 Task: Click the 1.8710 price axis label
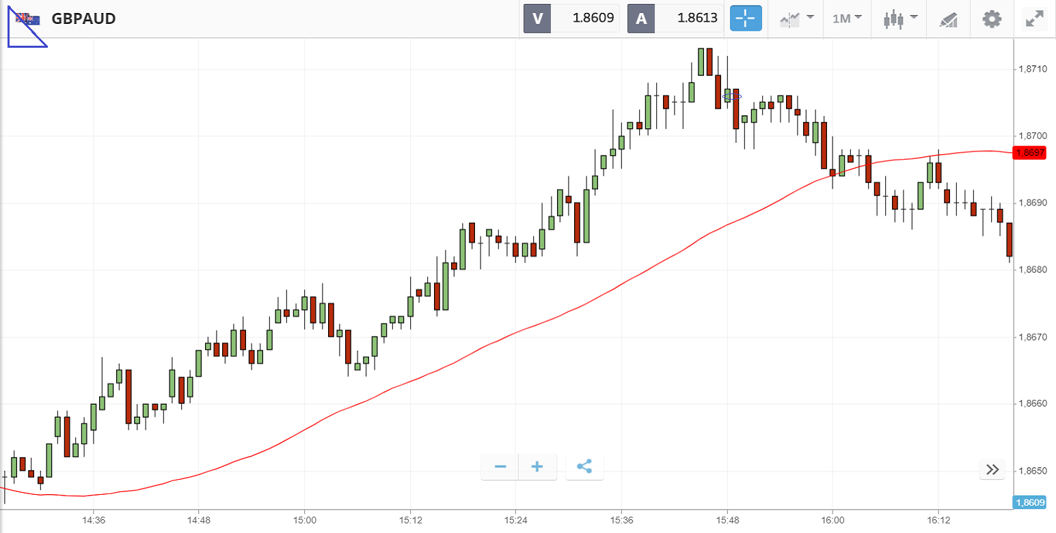click(x=1031, y=70)
